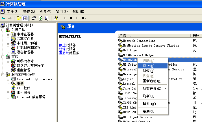Image resolution: width=202 pixels, height=122 pixels.
Task: Click the 可移动存储 icon
Action: pyautogui.click(x=13, y=61)
